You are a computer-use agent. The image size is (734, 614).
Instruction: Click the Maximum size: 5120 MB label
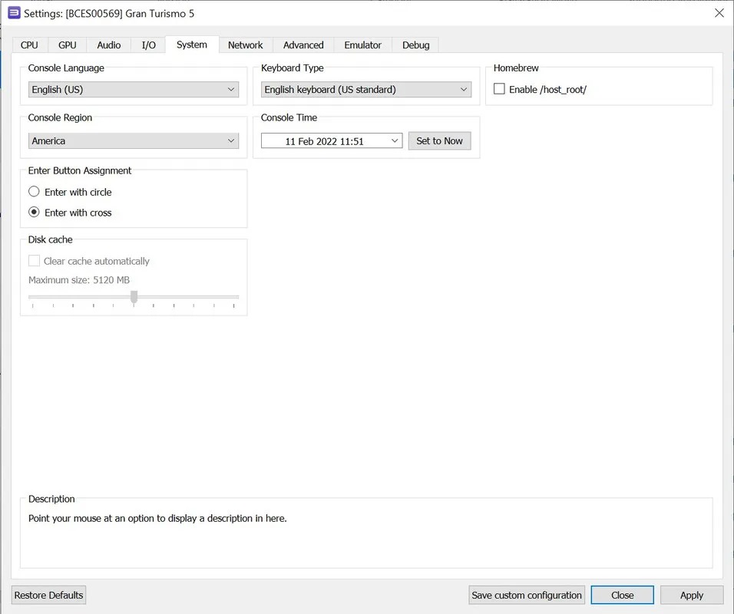pos(79,280)
